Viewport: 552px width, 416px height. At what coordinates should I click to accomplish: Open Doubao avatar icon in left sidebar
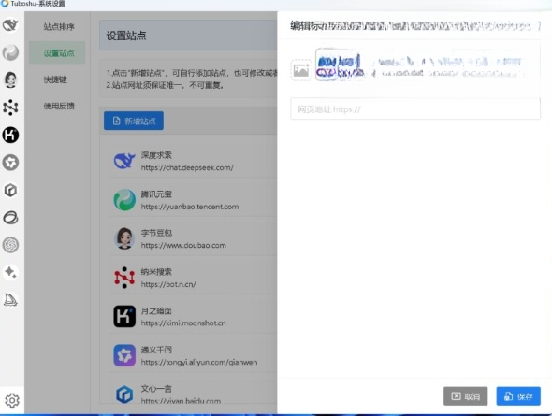pos(10,79)
